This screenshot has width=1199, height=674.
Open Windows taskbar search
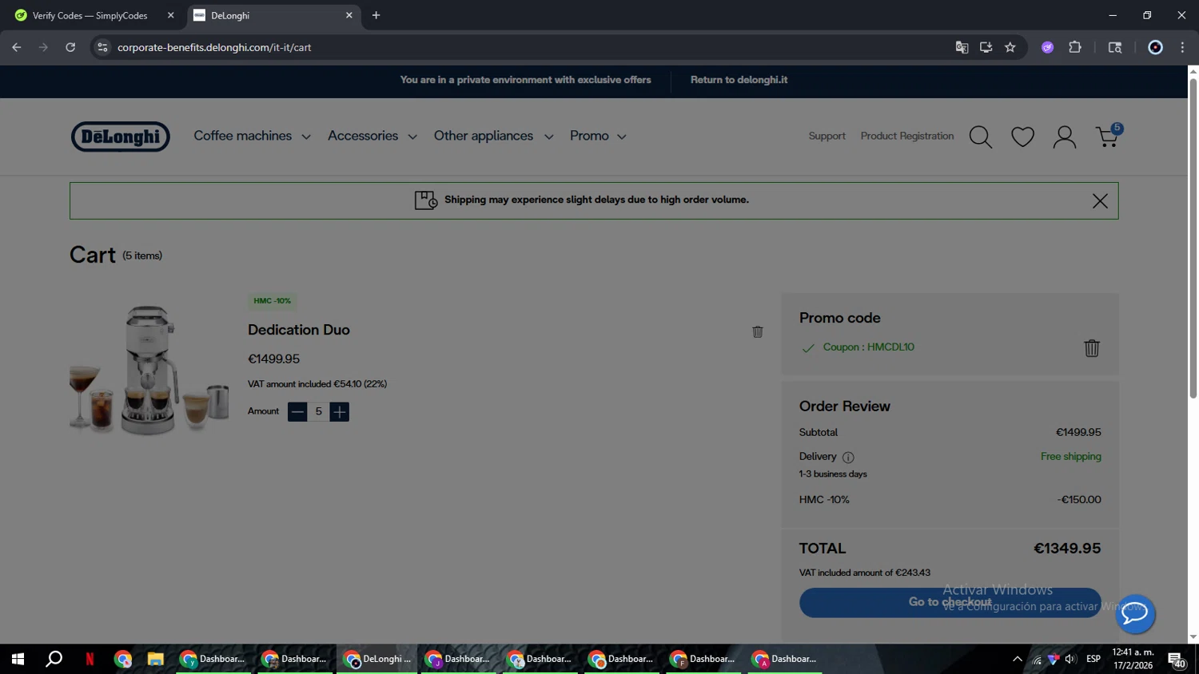click(x=54, y=659)
